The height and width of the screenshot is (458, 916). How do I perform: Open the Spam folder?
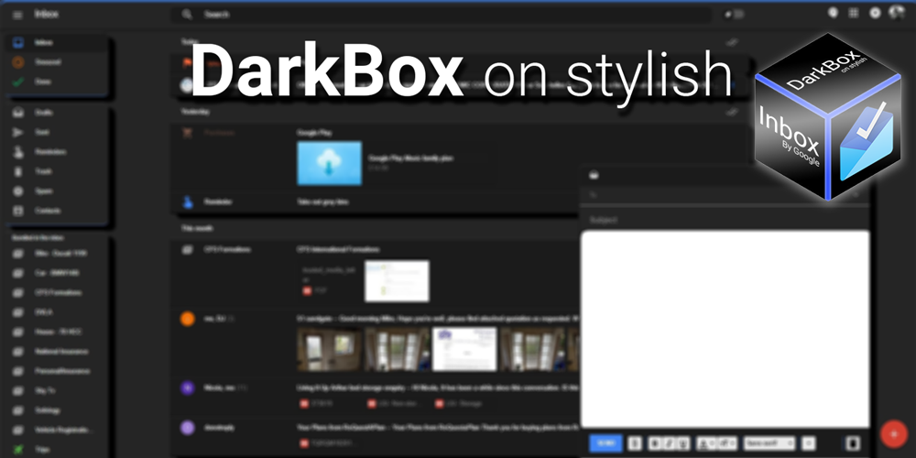click(x=57, y=191)
